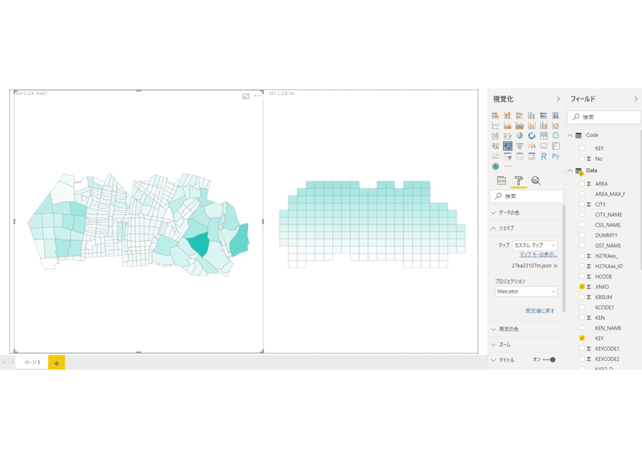The height and width of the screenshot is (458, 642).
Task: Open the Fields well tab icon
Action: click(501, 180)
